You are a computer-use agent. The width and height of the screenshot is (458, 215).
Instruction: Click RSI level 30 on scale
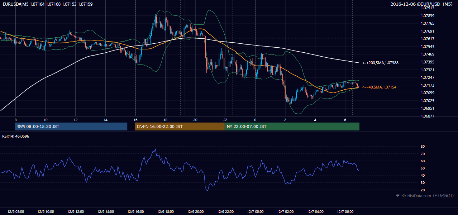point(423,183)
